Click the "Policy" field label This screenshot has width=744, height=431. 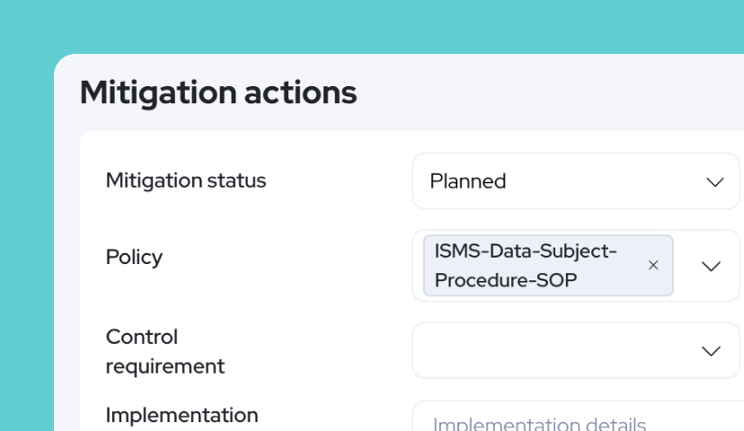pyautogui.click(x=134, y=257)
